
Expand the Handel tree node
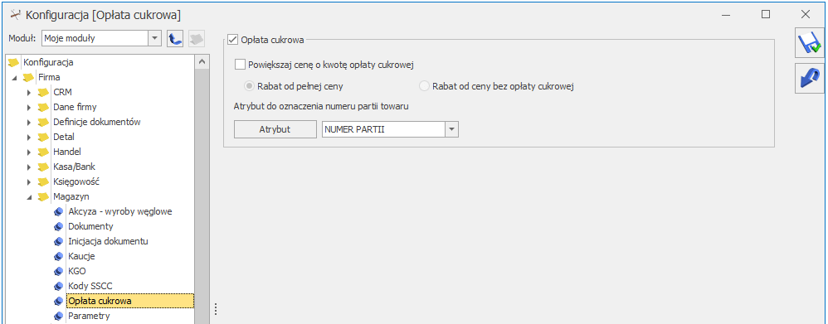(30, 152)
